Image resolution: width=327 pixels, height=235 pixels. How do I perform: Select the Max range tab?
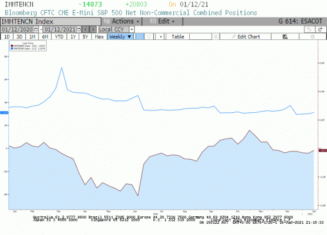point(99,36)
